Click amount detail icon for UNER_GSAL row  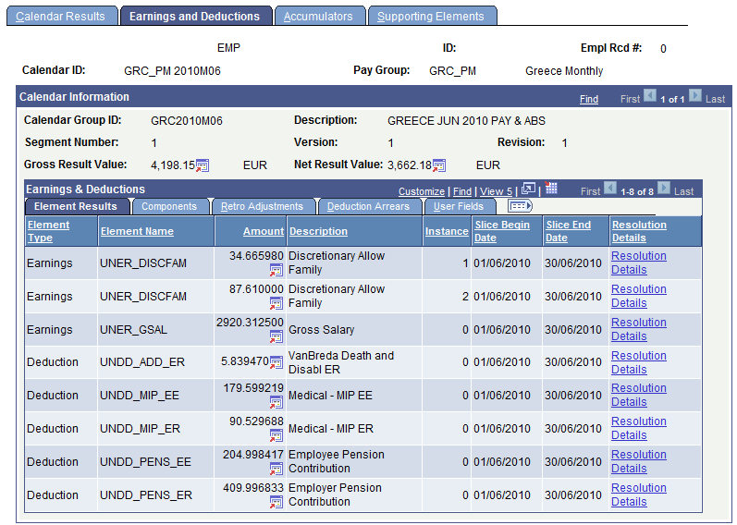click(276, 336)
